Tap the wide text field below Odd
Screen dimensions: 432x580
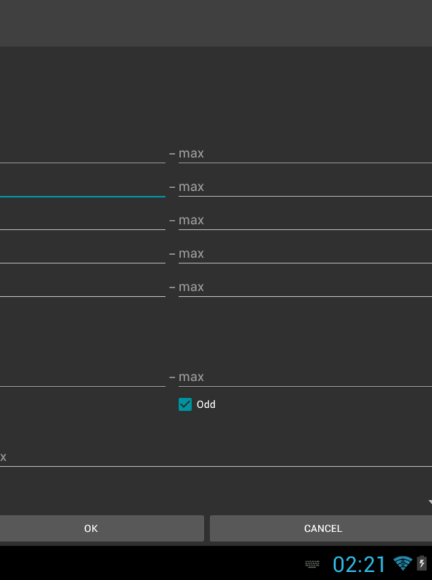tap(216, 457)
